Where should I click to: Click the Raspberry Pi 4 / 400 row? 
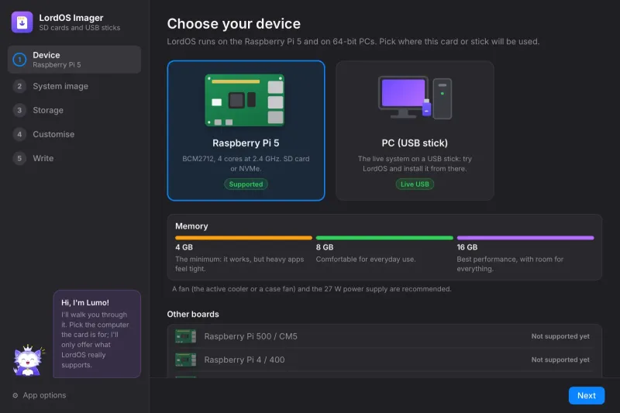pos(384,360)
